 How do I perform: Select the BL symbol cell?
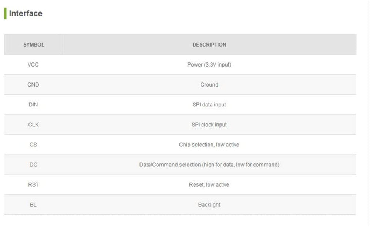(x=33, y=204)
